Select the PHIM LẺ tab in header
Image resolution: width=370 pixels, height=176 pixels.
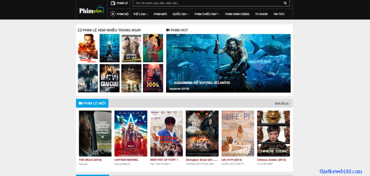(x=119, y=3)
